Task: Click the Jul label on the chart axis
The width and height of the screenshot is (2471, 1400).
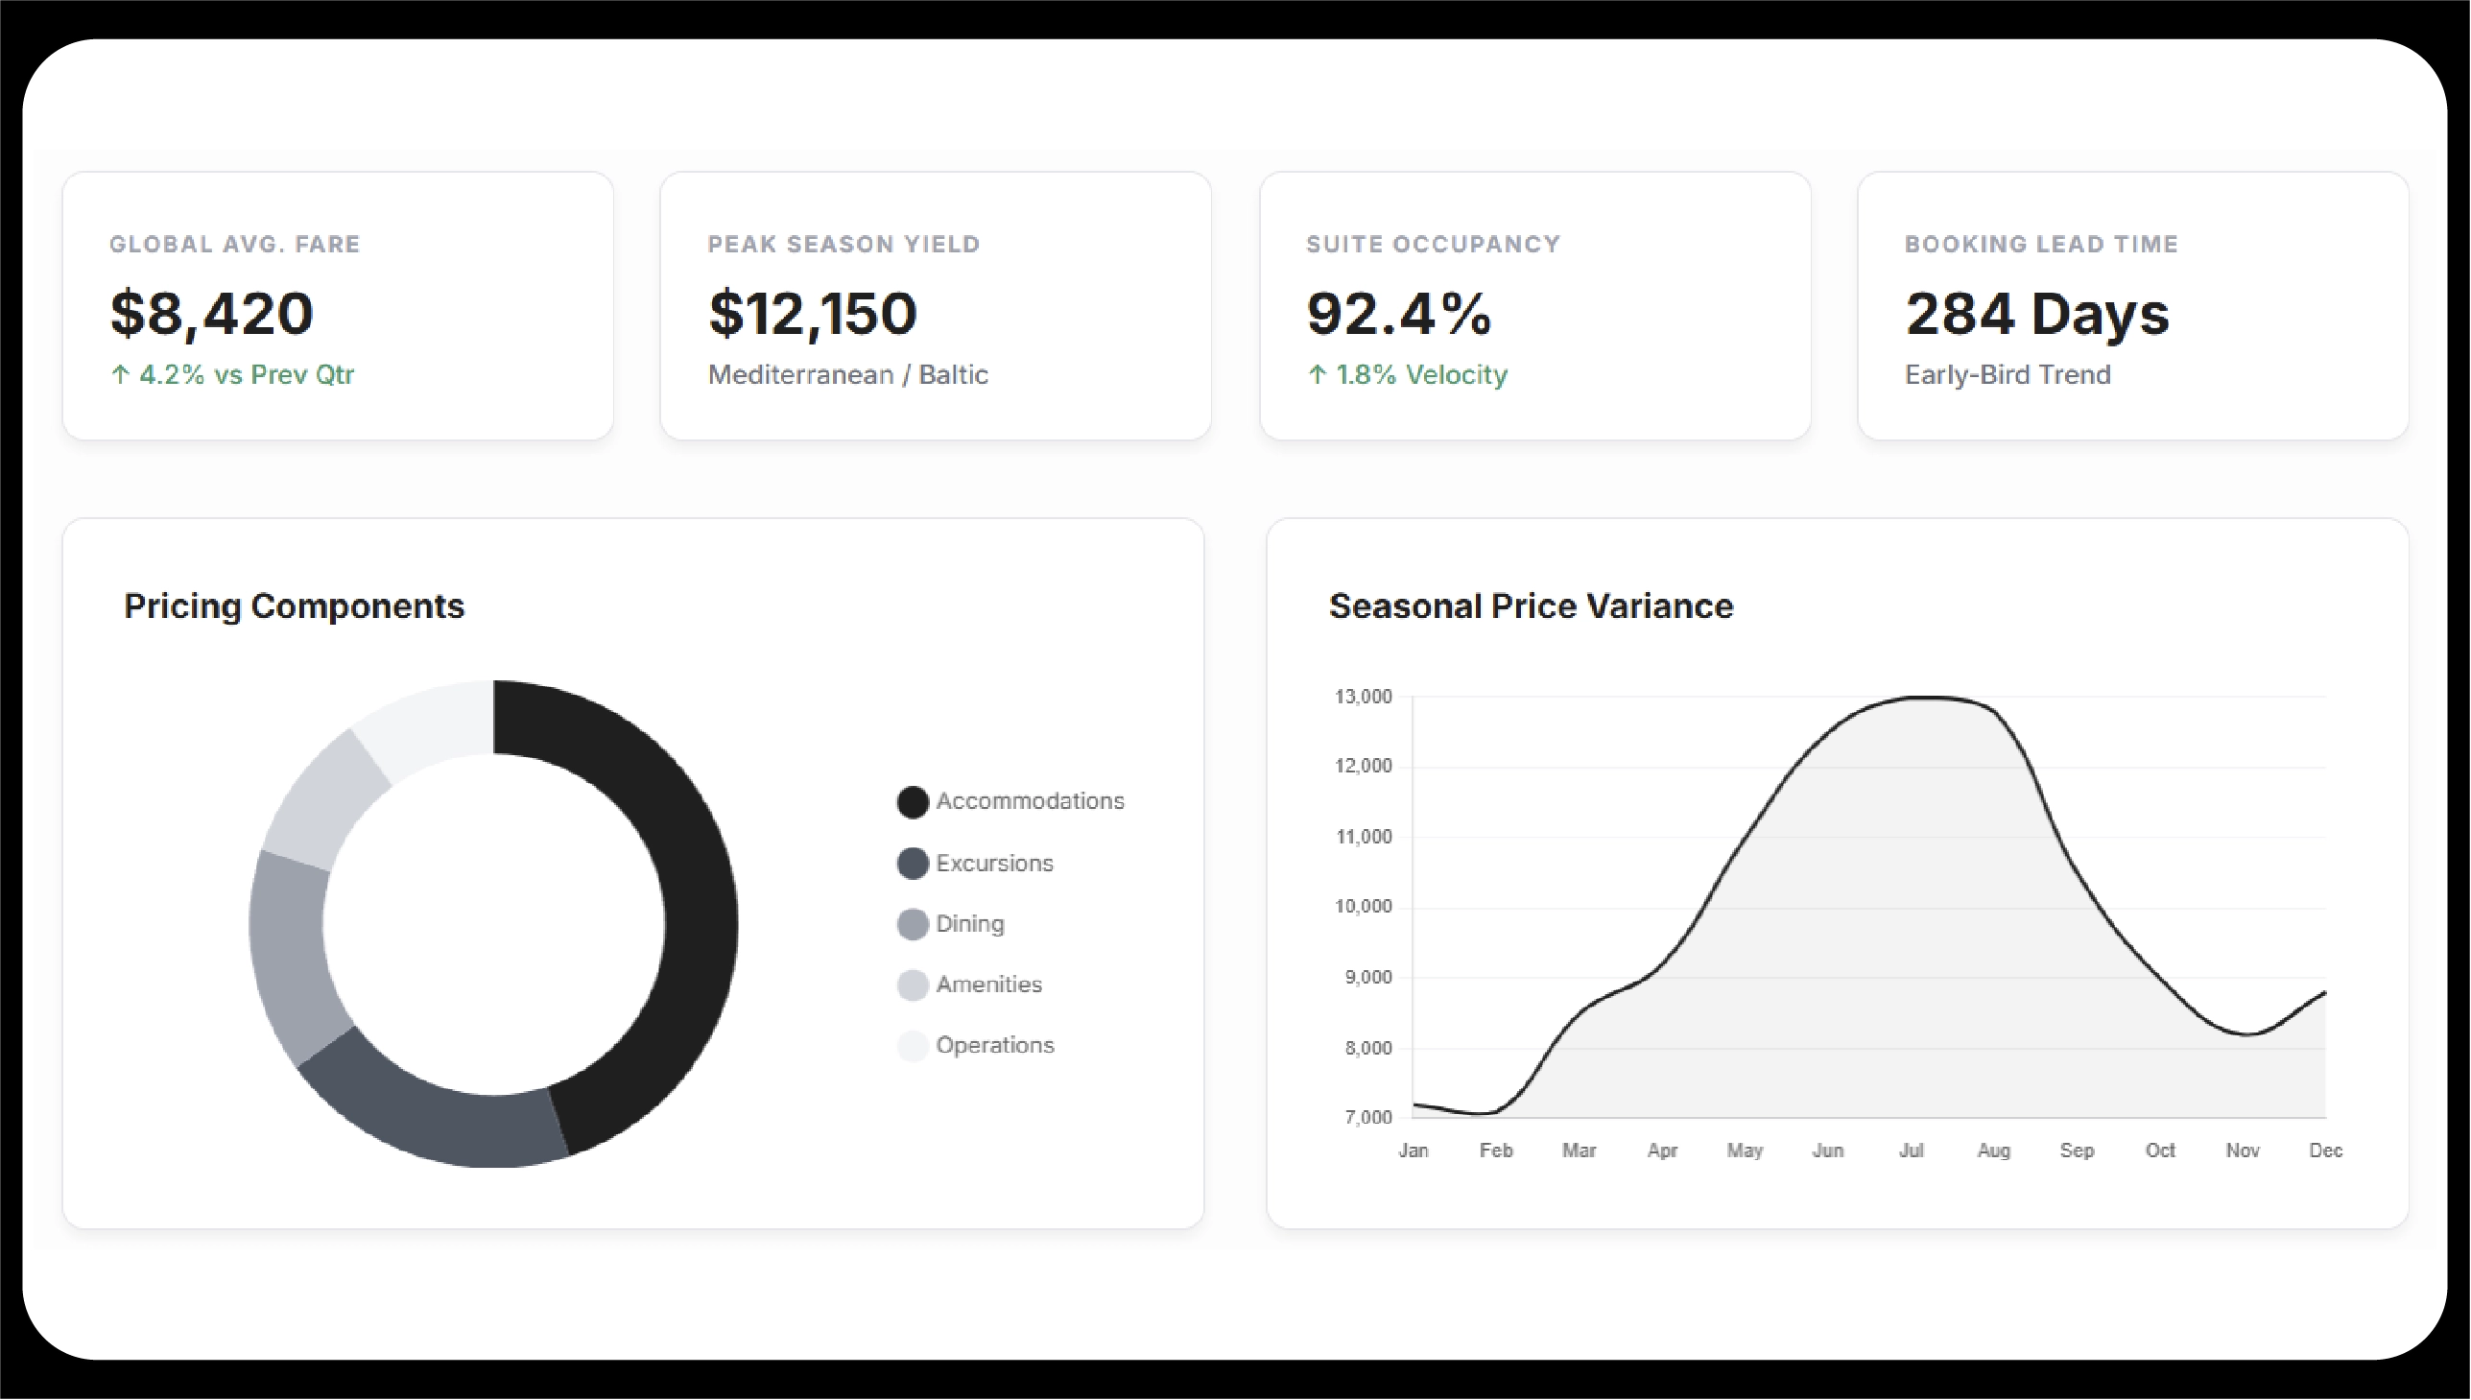Action: pyautogui.click(x=1911, y=1151)
